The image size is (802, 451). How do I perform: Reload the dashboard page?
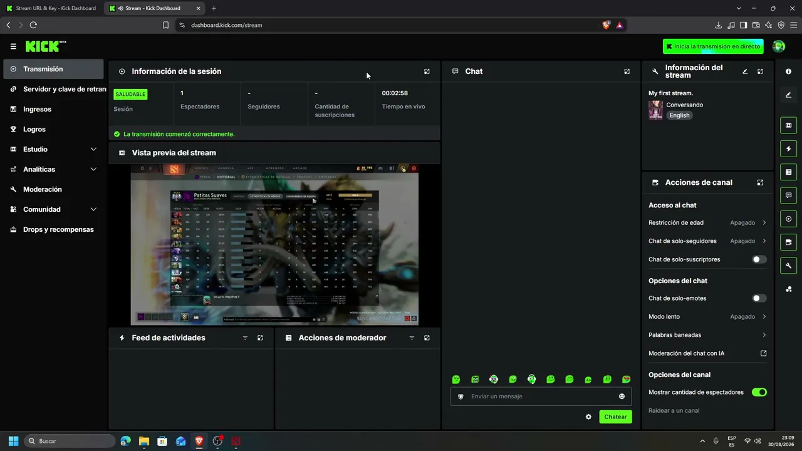[33, 25]
